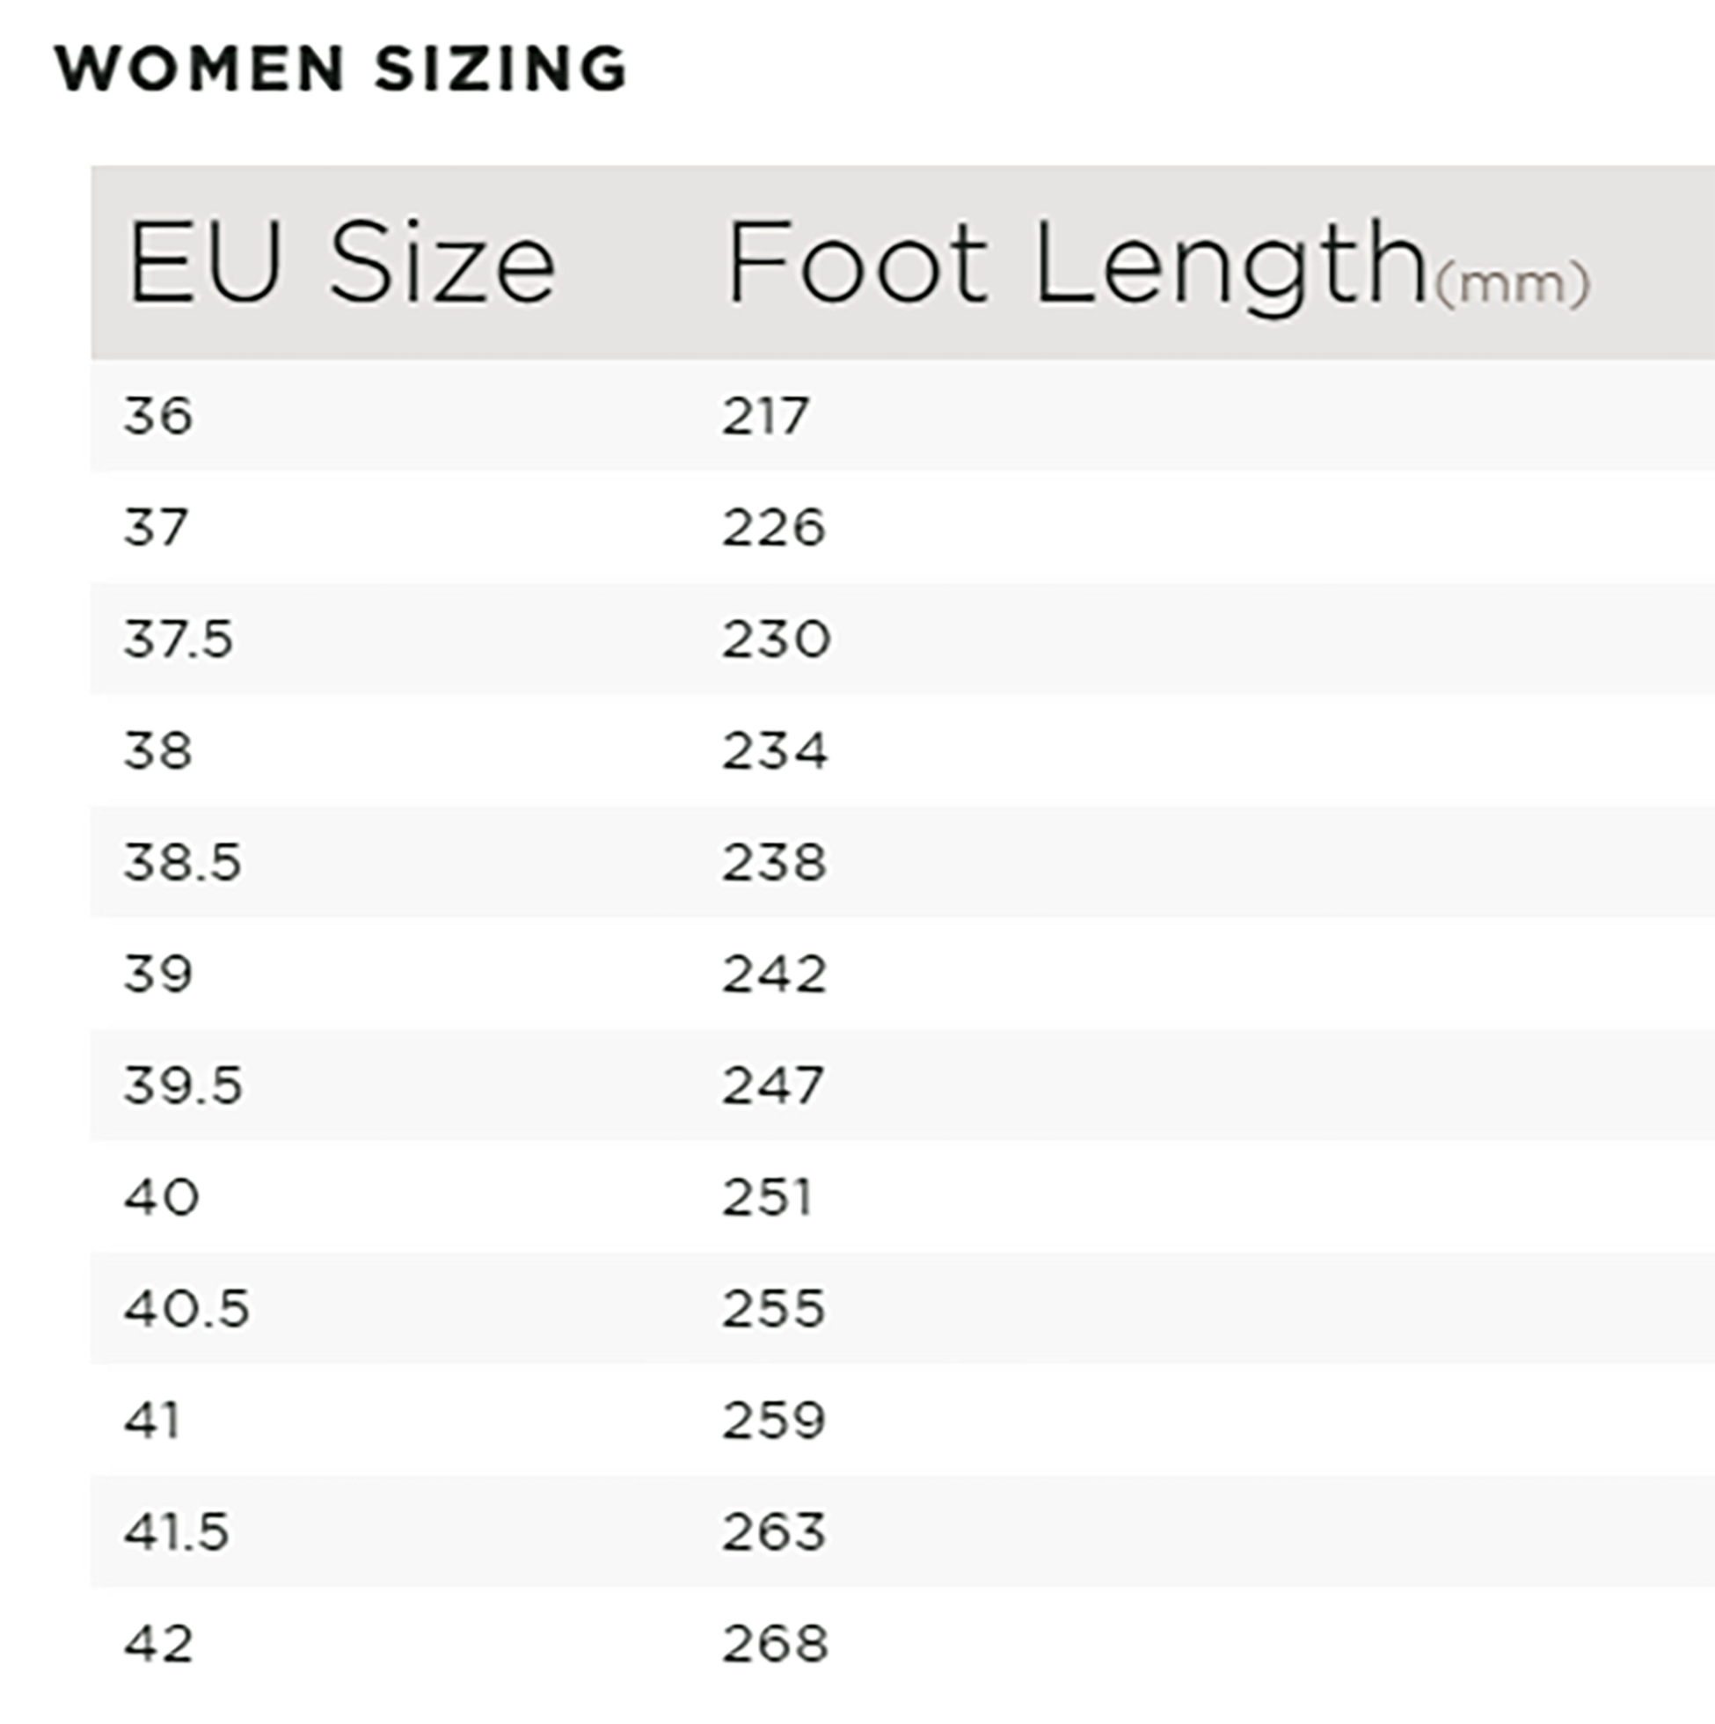Select EU size 42 cell
The height and width of the screenshot is (1724, 1715).
point(158,1644)
